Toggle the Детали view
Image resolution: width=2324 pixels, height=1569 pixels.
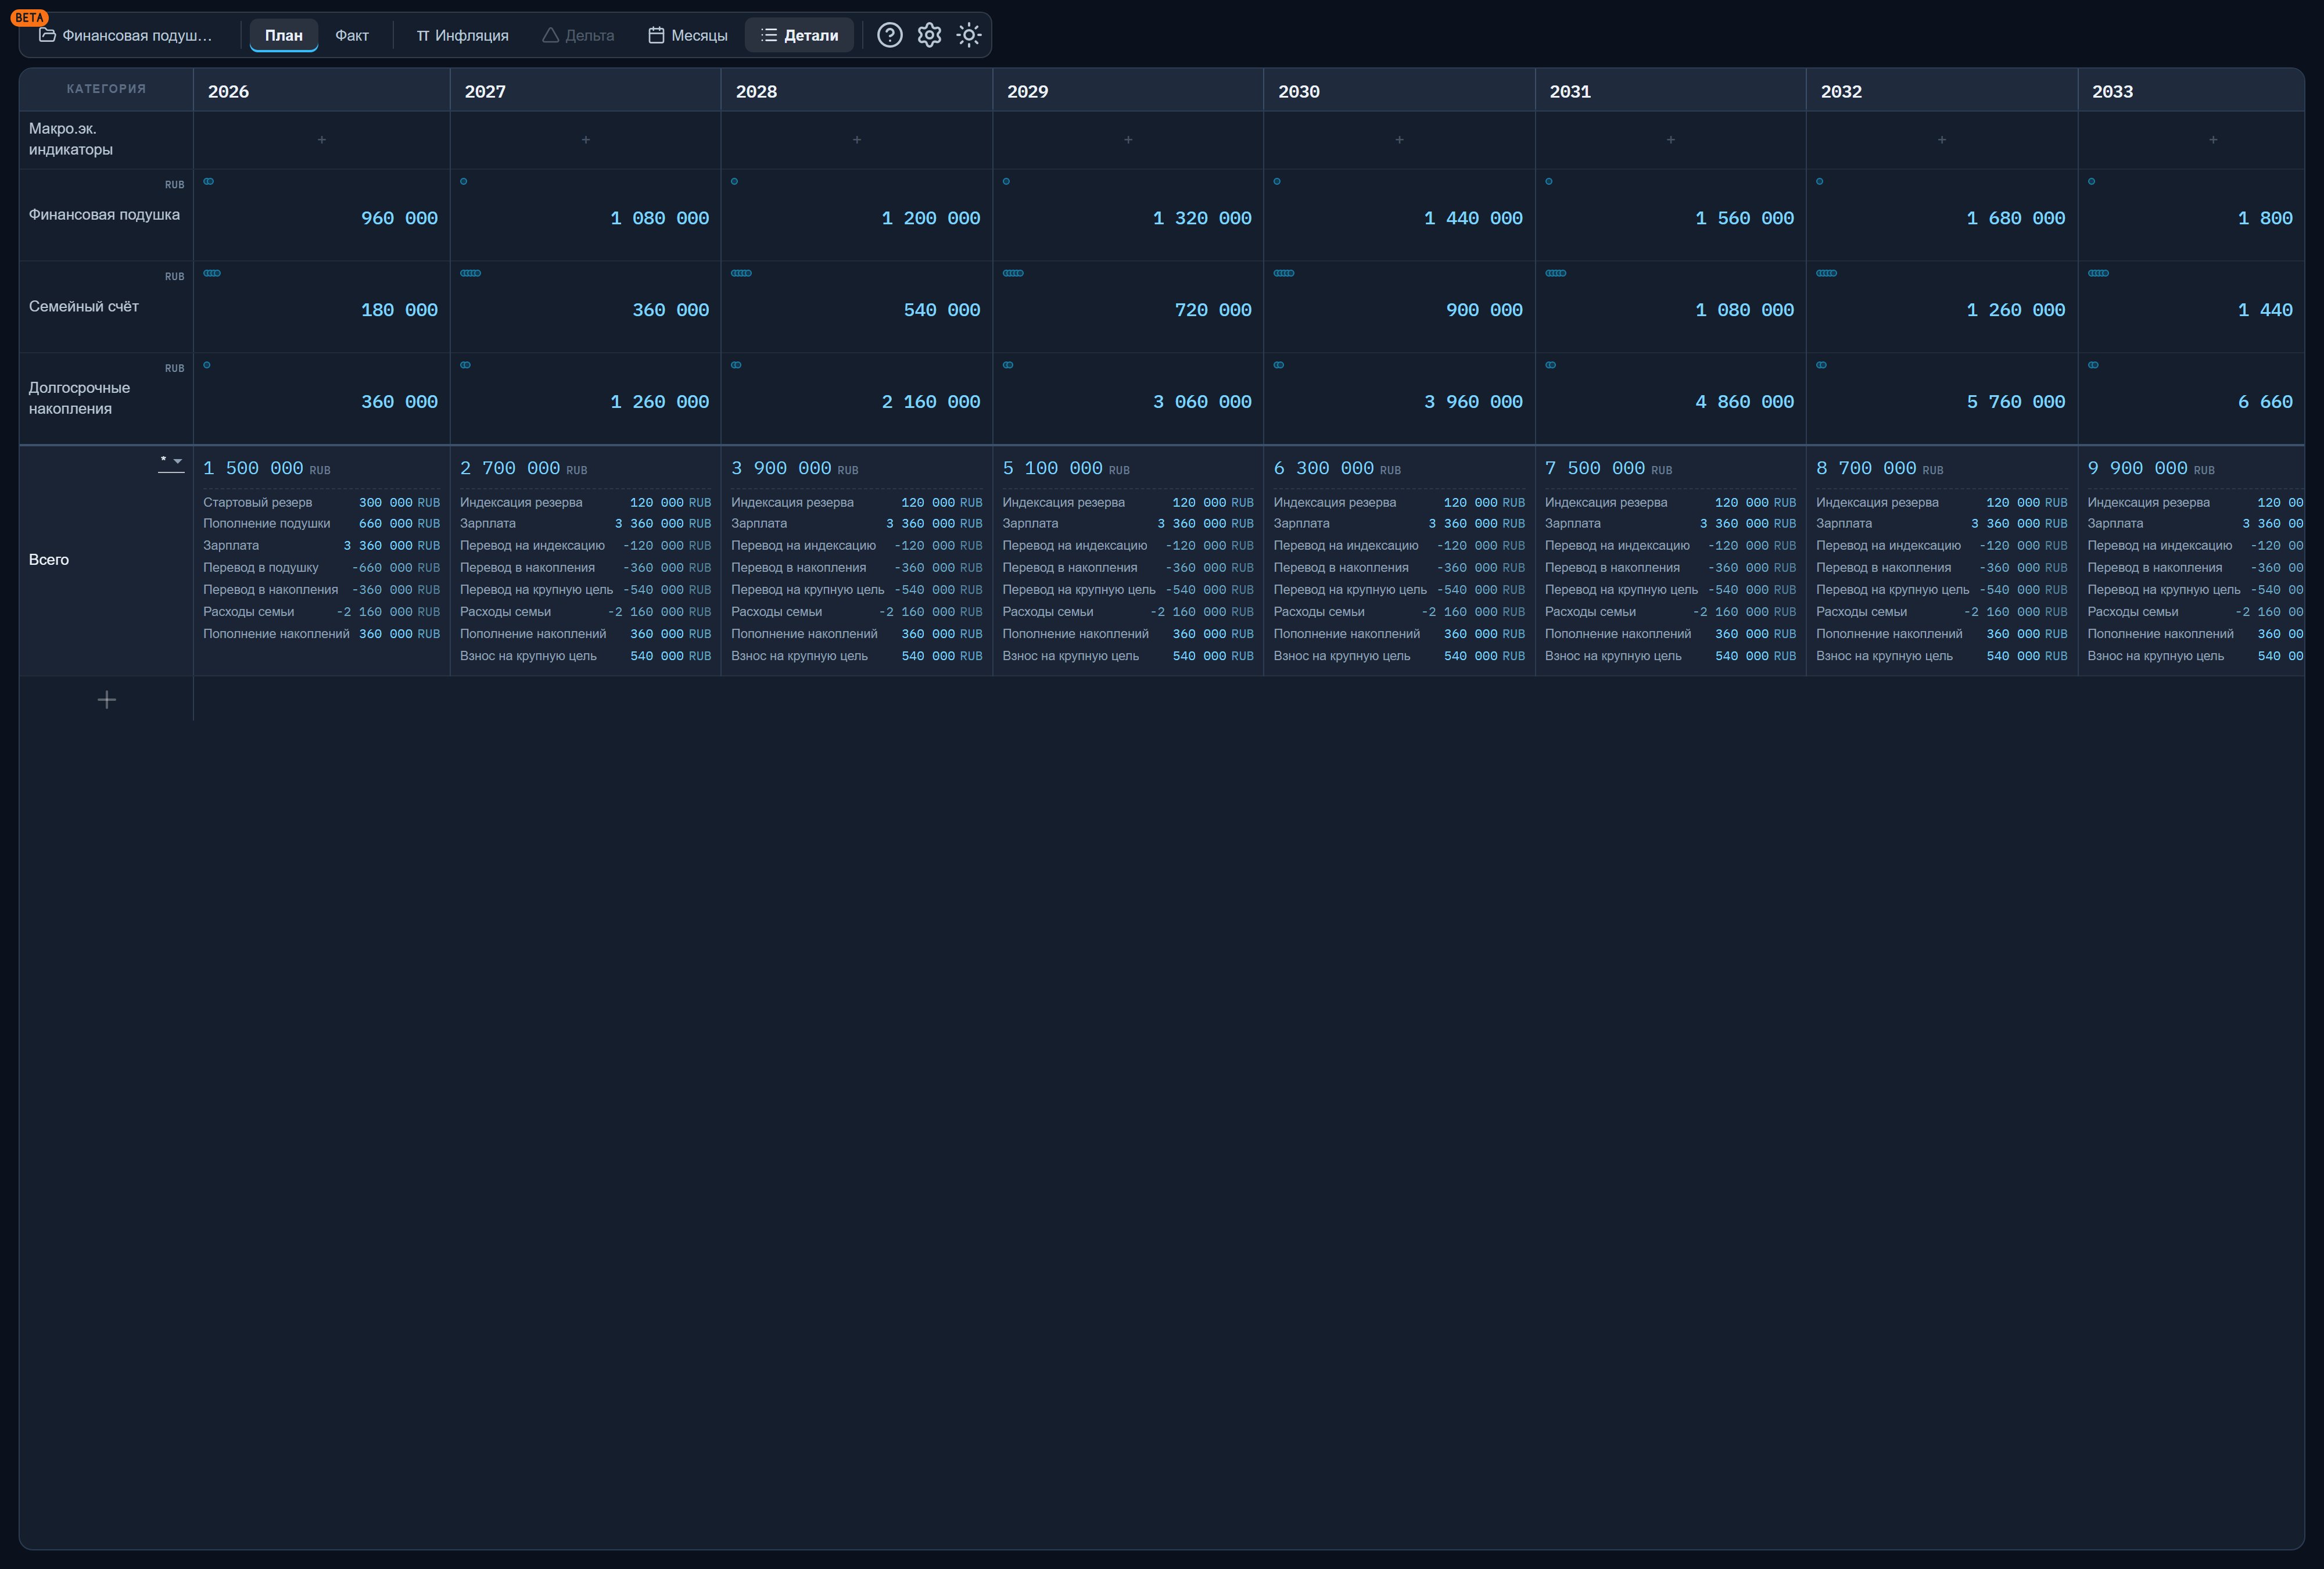click(799, 35)
